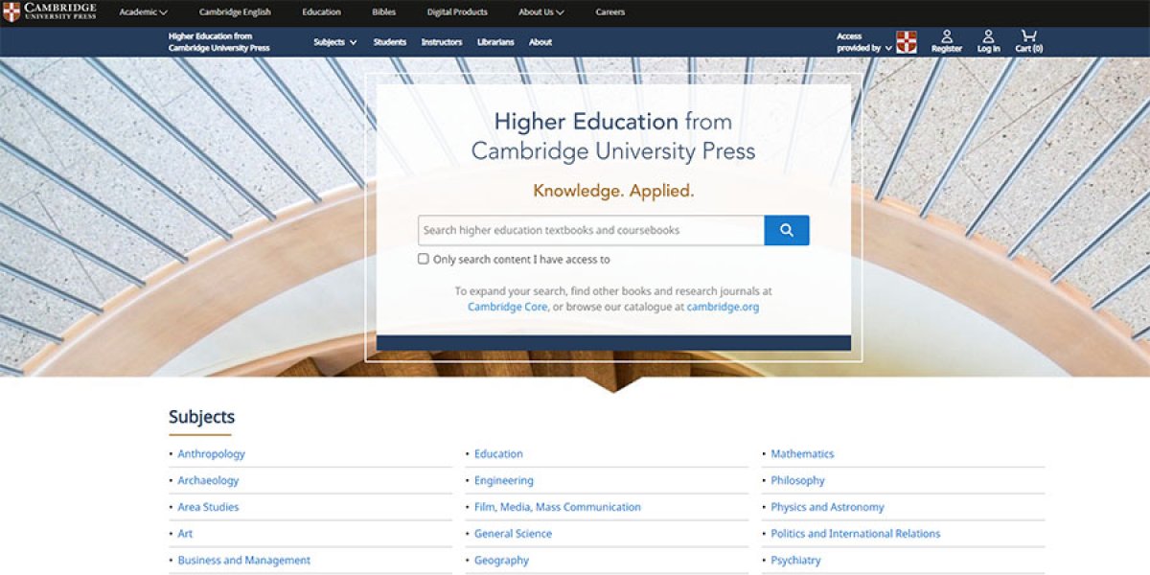Viewport: 1150px width, 575px height.
Task: Tick 'Only search content I have access to'
Action: click(424, 259)
